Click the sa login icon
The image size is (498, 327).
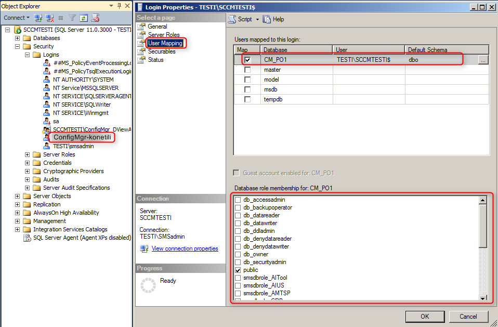click(47, 121)
